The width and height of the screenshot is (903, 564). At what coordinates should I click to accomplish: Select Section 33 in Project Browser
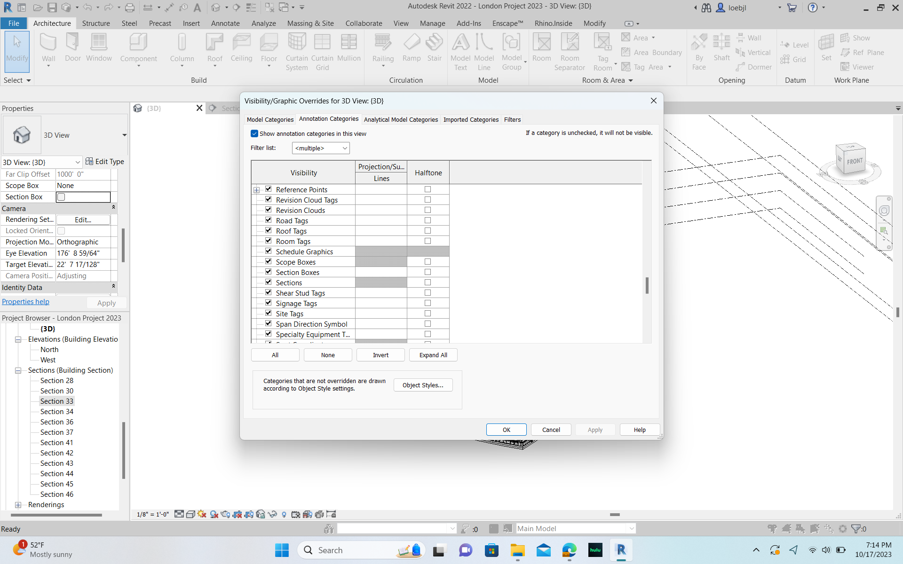56,401
